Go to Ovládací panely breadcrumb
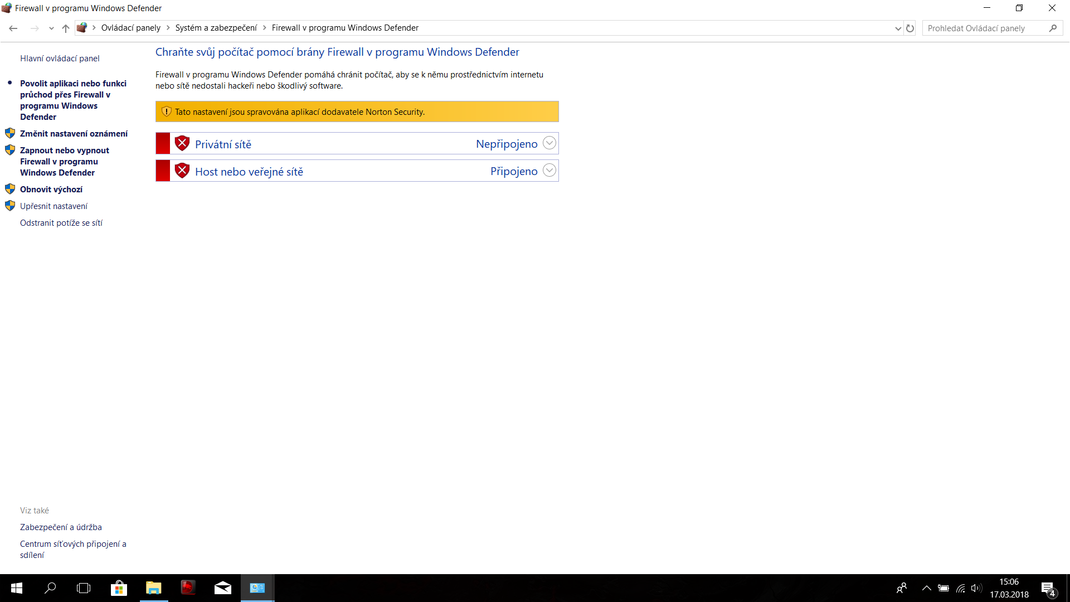The height and width of the screenshot is (602, 1070). [130, 28]
